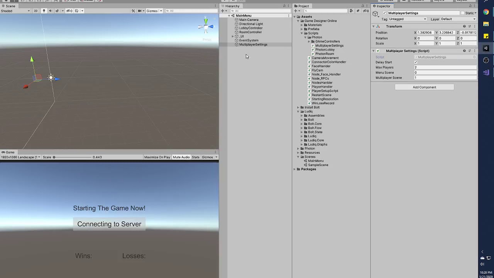Toggle Scene view lighting bulb icon
The height and width of the screenshot is (278, 494).
[44, 11]
